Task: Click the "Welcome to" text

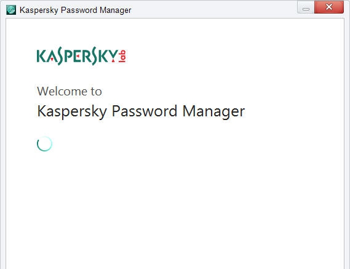Action: pyautogui.click(x=70, y=91)
